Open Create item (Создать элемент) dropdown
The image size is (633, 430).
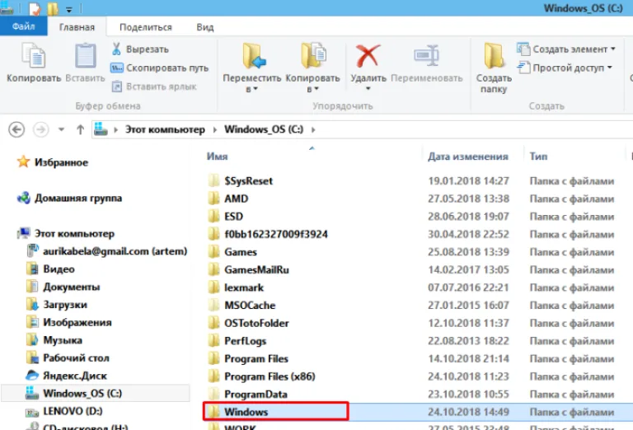[566, 49]
